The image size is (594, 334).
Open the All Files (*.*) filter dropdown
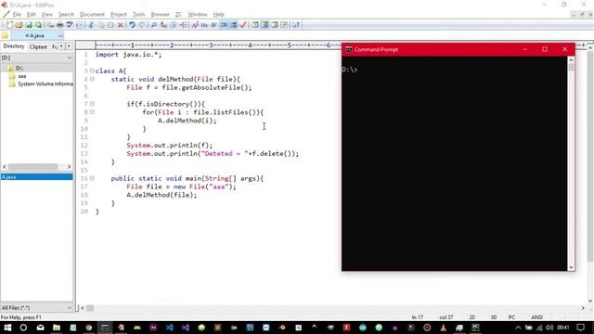point(36,307)
